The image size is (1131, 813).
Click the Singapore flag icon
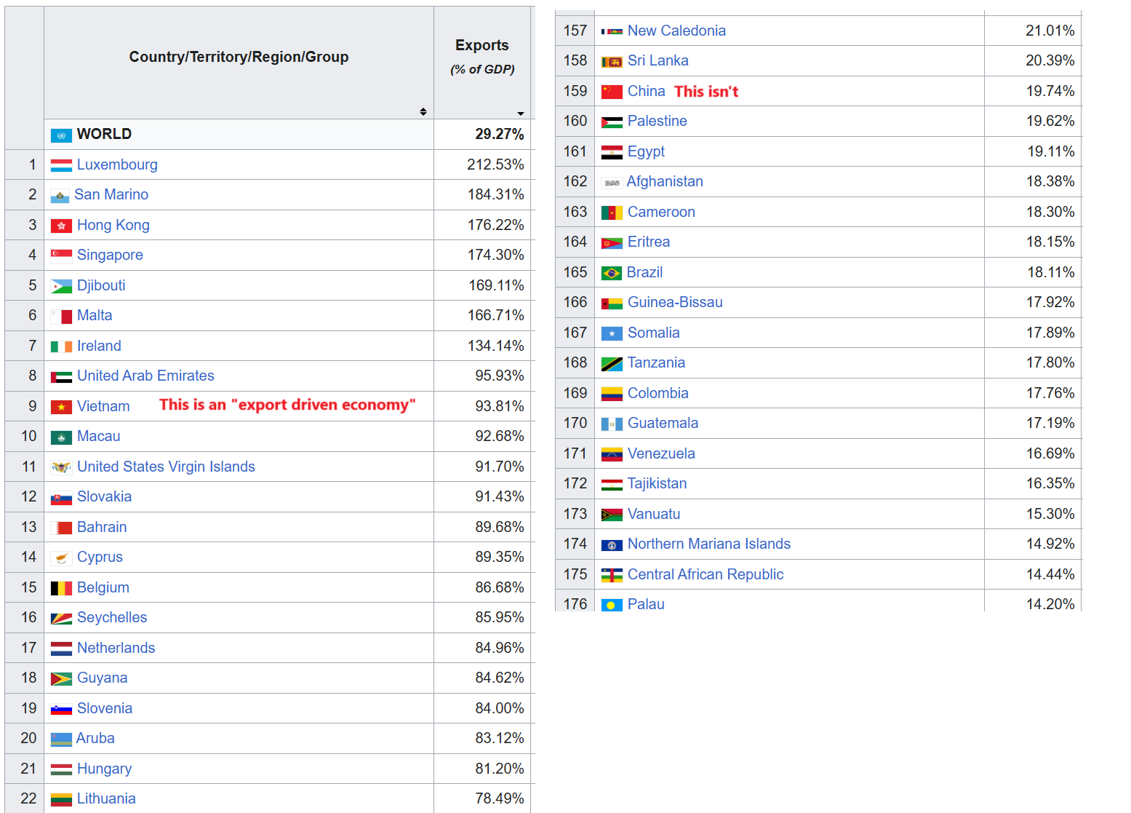[61, 255]
